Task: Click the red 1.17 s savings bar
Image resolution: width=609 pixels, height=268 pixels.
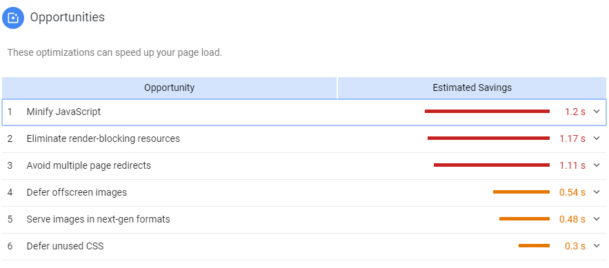Action: click(488, 138)
